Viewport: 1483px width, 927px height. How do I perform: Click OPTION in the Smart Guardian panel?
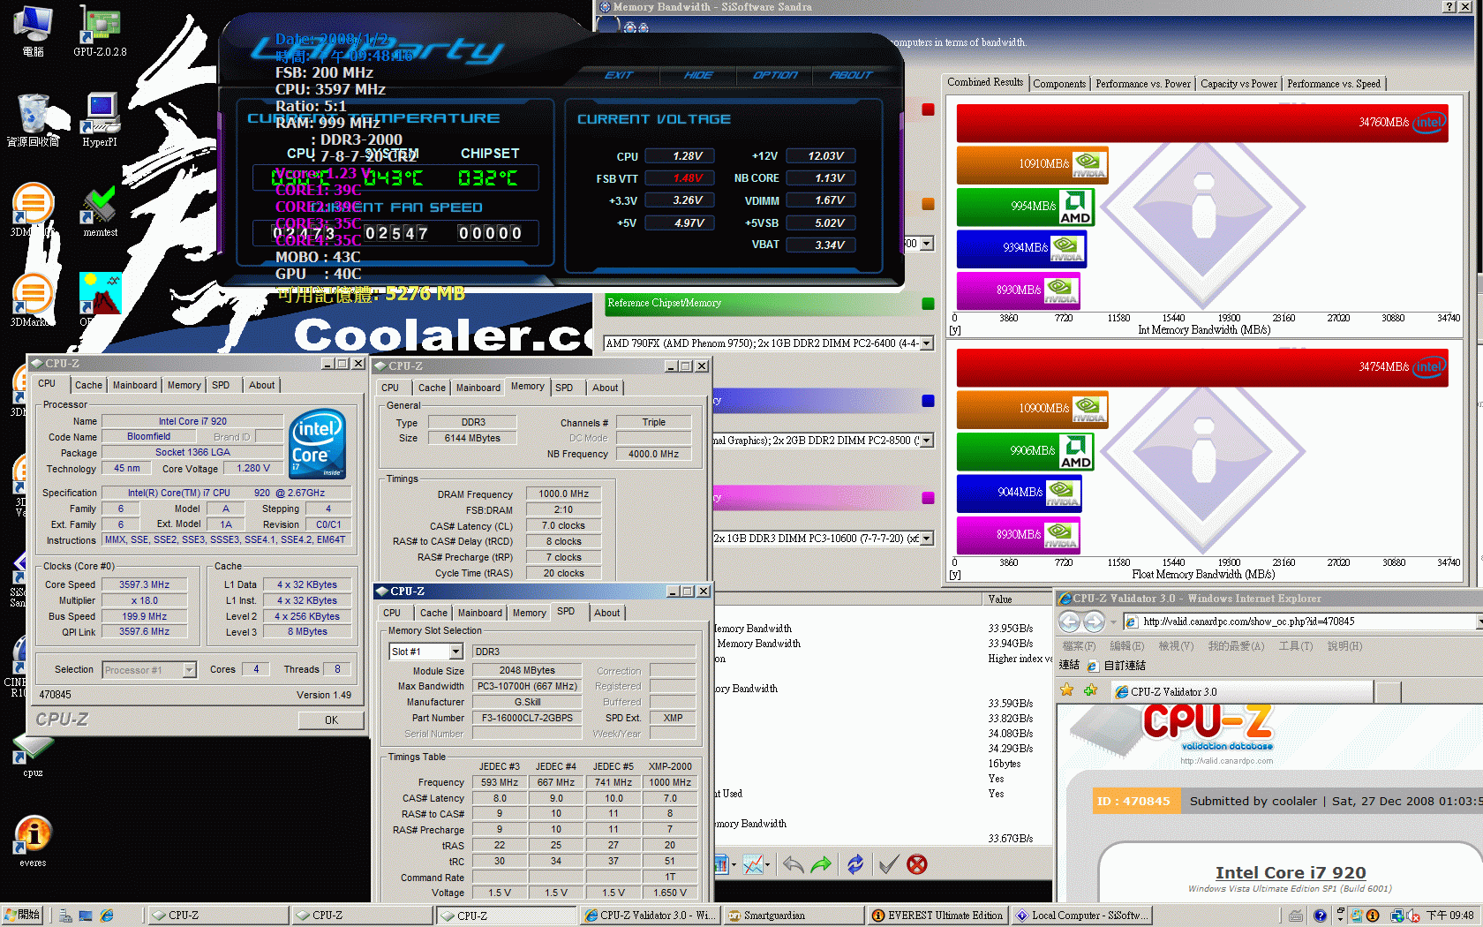click(775, 75)
